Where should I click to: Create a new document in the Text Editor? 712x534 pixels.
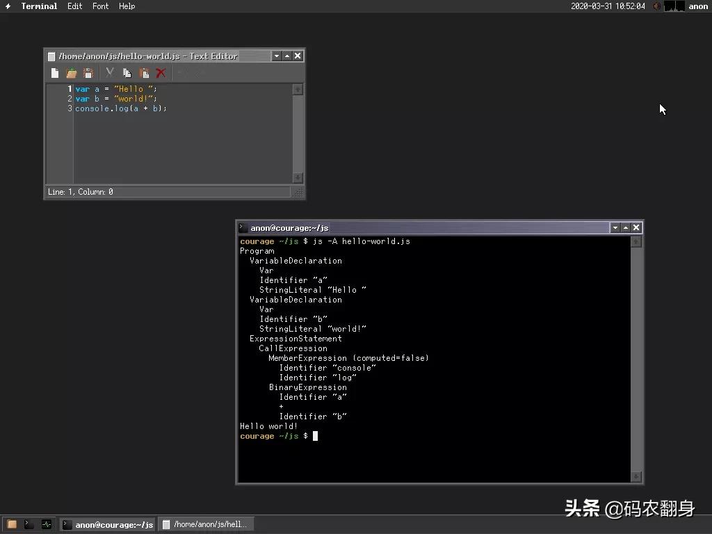54,72
